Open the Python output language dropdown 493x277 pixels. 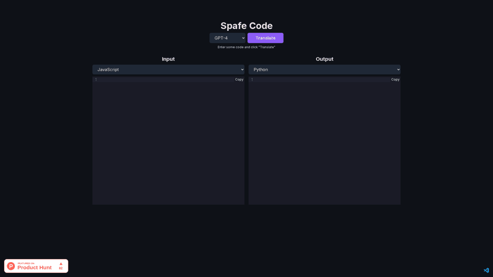coord(325,69)
